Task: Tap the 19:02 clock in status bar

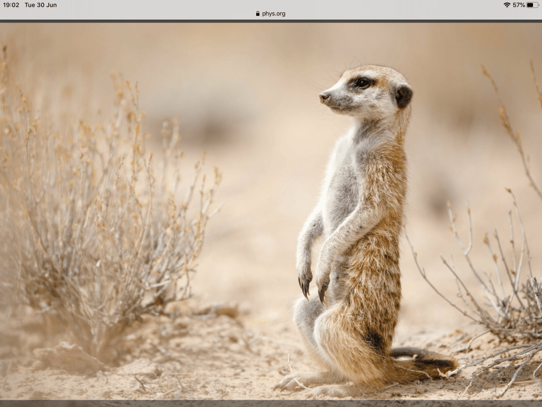Action: pos(11,5)
